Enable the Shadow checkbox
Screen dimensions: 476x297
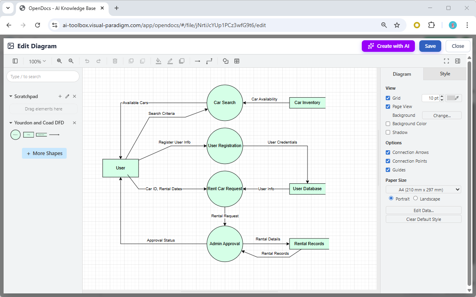pyautogui.click(x=388, y=132)
